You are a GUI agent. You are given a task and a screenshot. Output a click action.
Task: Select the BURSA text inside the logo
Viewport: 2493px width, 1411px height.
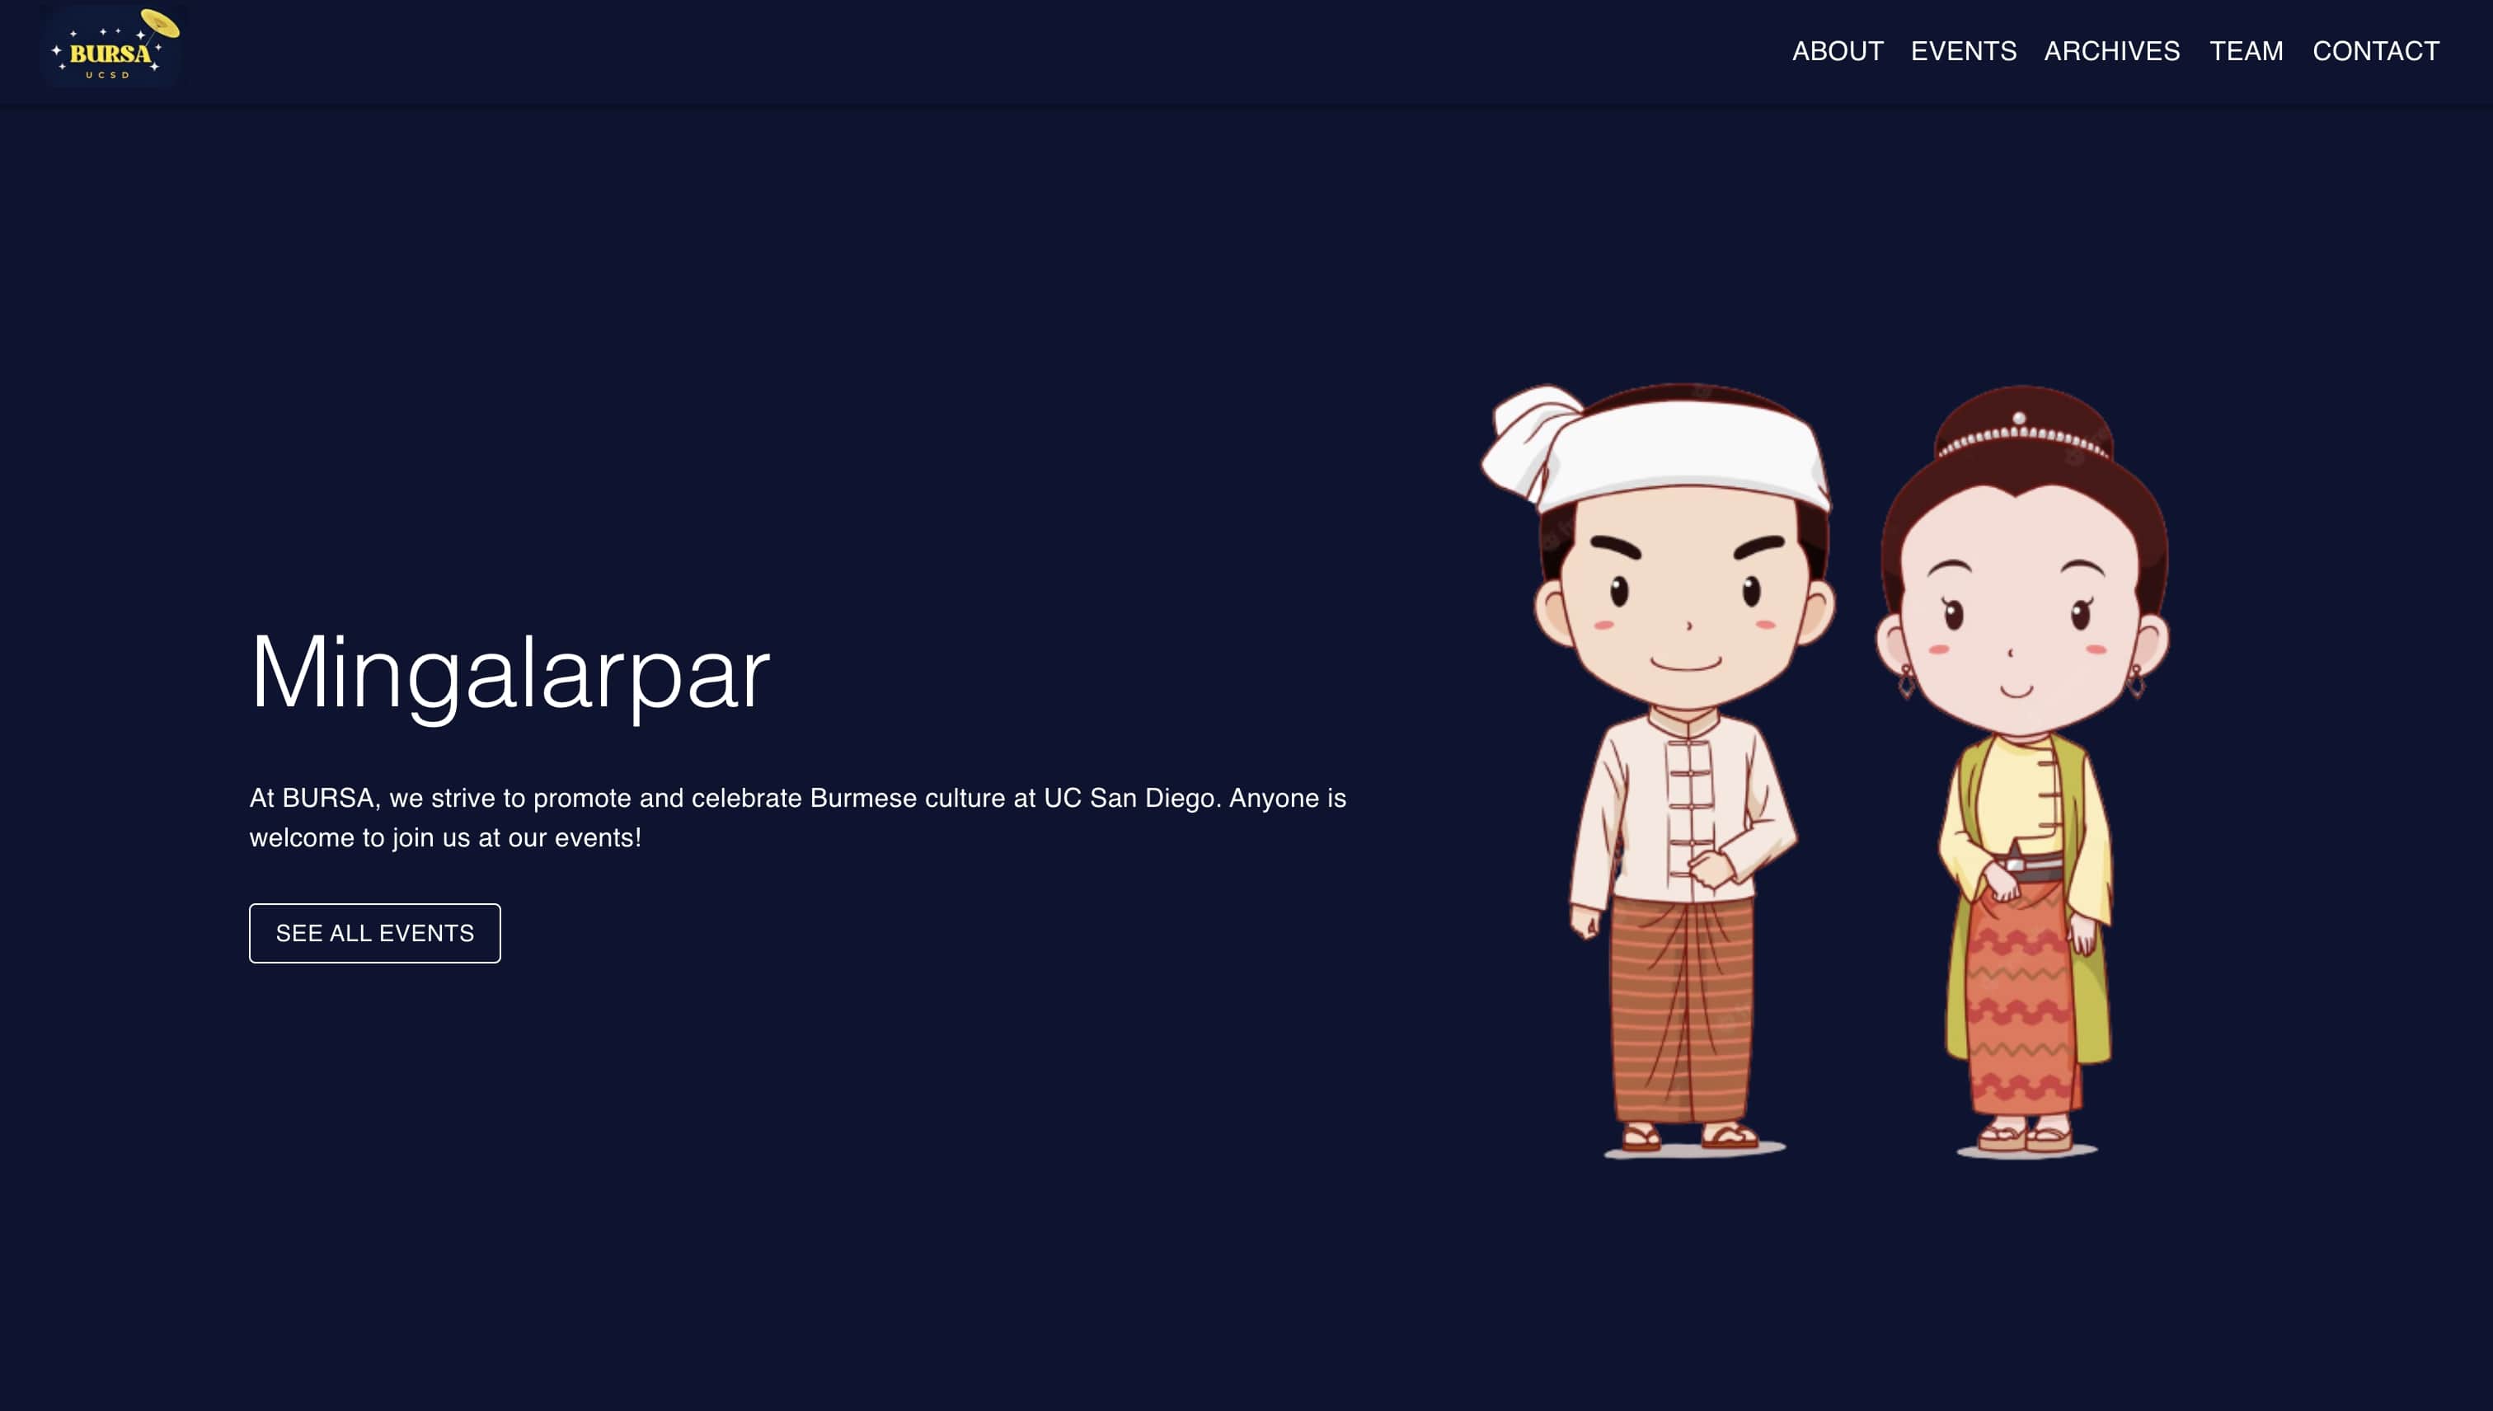point(111,54)
